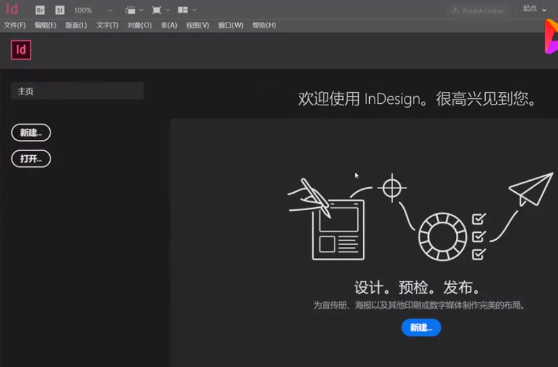Image resolution: width=558 pixels, height=367 pixels.
Task: Click the Id workspace icon below menus
Action: pos(21,50)
